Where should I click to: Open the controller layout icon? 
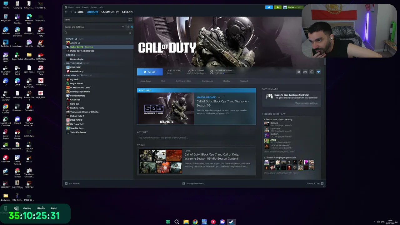pyautogui.click(x=305, y=72)
